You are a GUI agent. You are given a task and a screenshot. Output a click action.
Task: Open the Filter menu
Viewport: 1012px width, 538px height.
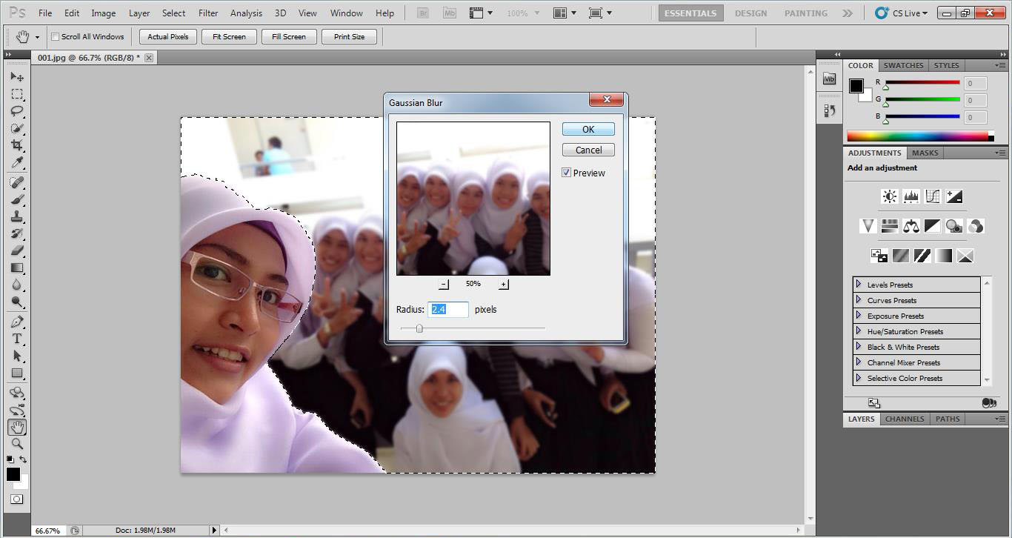point(208,13)
